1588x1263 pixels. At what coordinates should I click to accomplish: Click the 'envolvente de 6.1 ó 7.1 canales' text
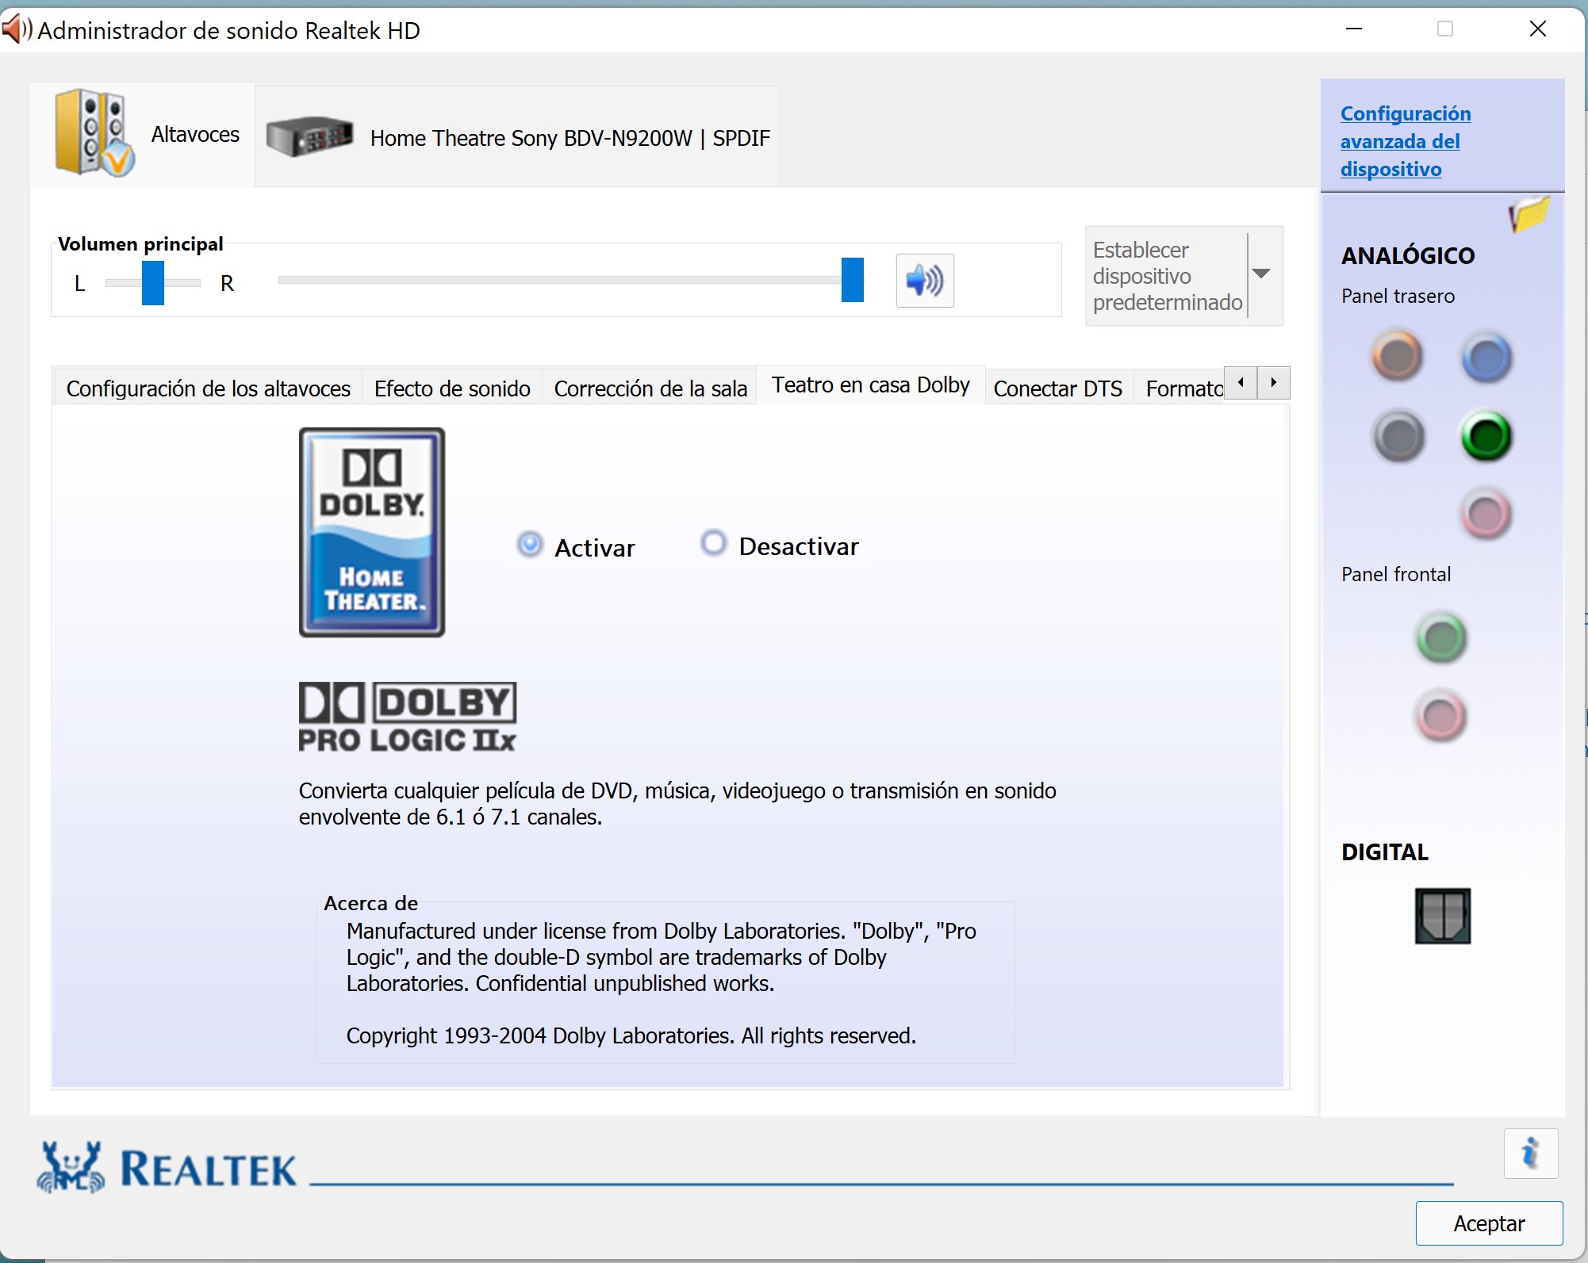point(451,817)
